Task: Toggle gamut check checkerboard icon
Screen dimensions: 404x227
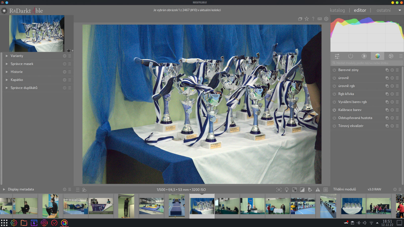Action: pyautogui.click(x=295, y=189)
